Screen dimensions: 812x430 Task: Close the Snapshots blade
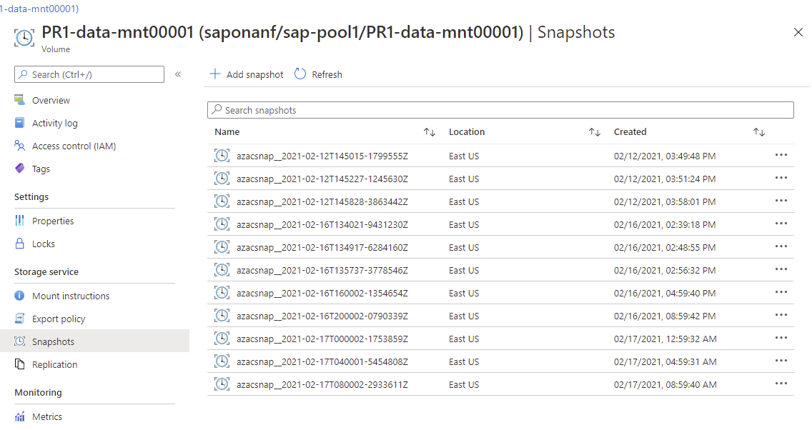(x=798, y=32)
